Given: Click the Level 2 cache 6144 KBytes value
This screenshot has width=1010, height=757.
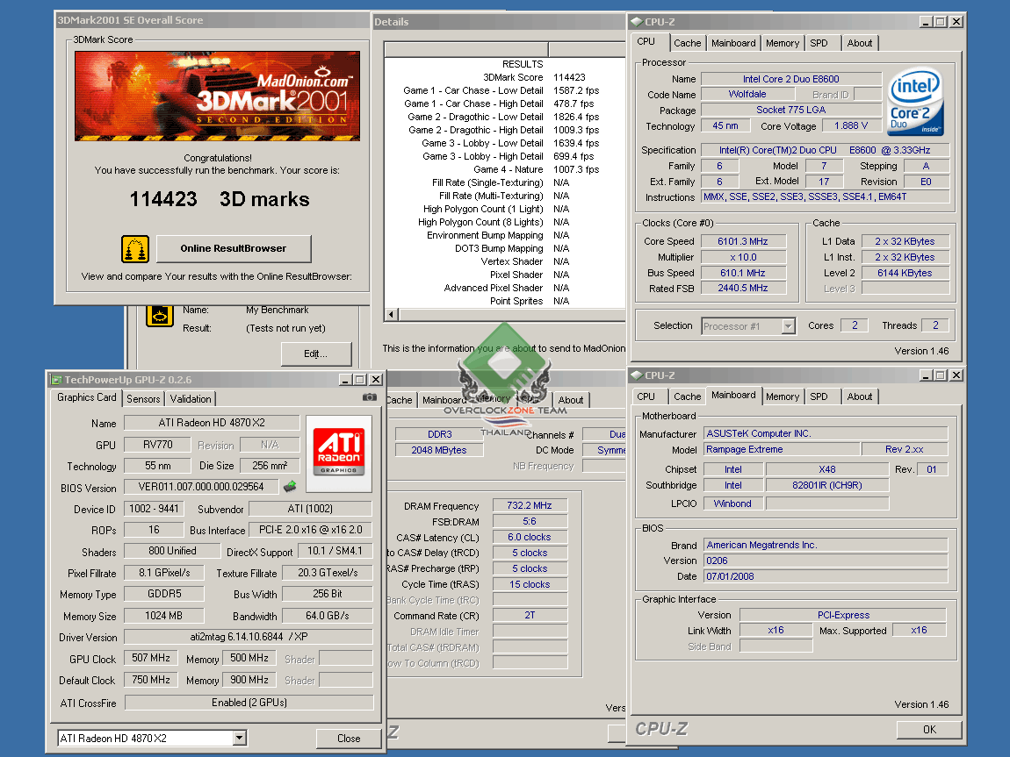Looking at the screenshot, I should tap(905, 273).
